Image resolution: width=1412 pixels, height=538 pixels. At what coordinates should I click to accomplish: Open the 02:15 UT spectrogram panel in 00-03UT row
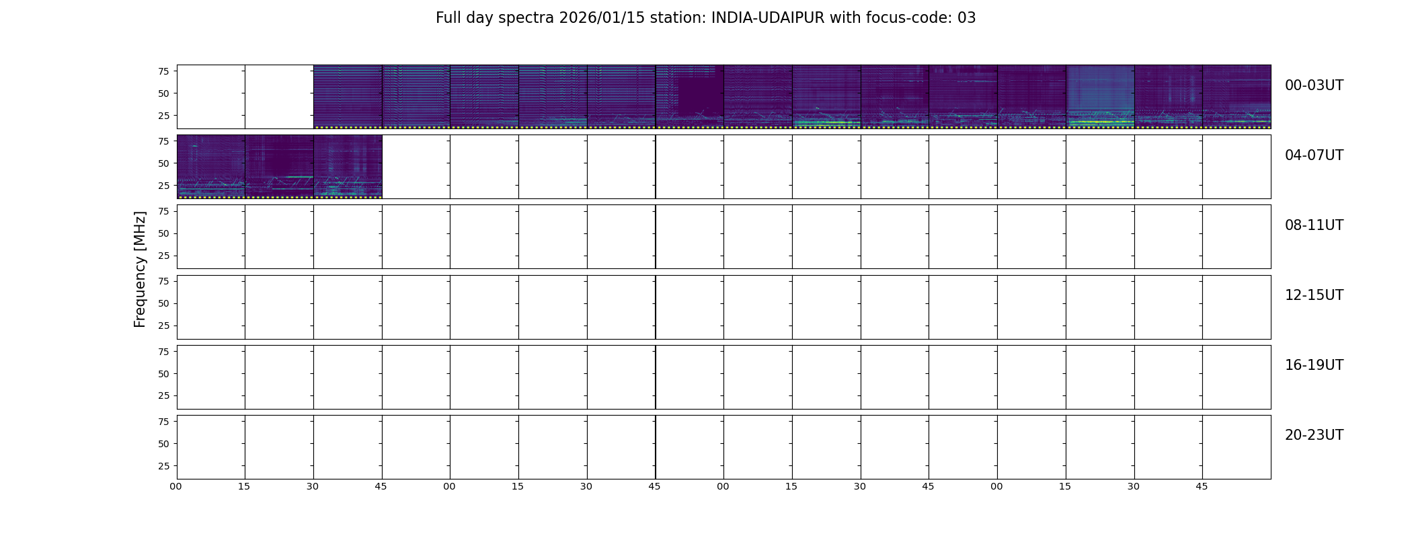click(826, 97)
